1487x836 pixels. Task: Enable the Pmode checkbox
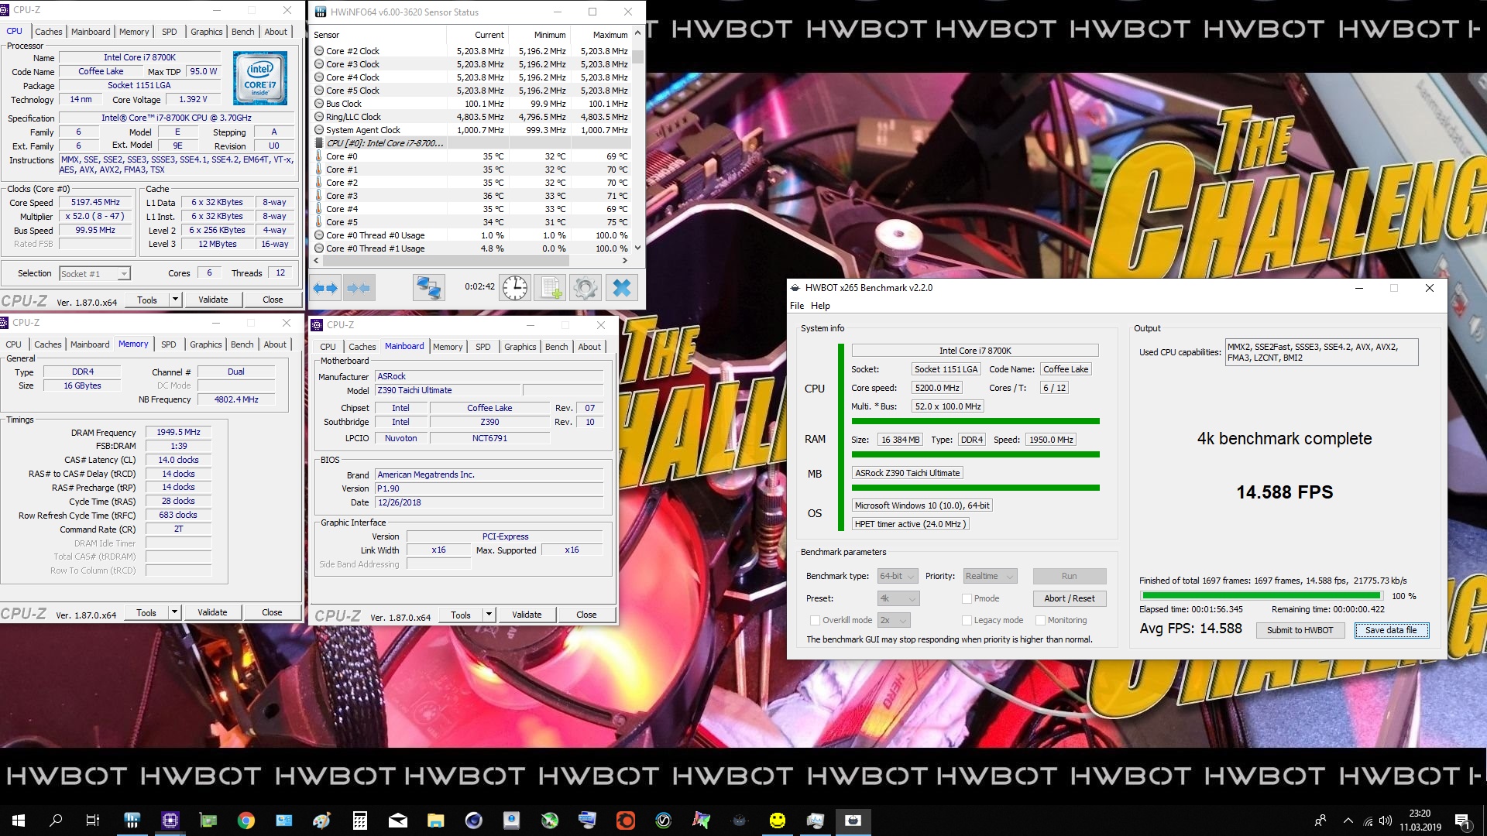[967, 598]
